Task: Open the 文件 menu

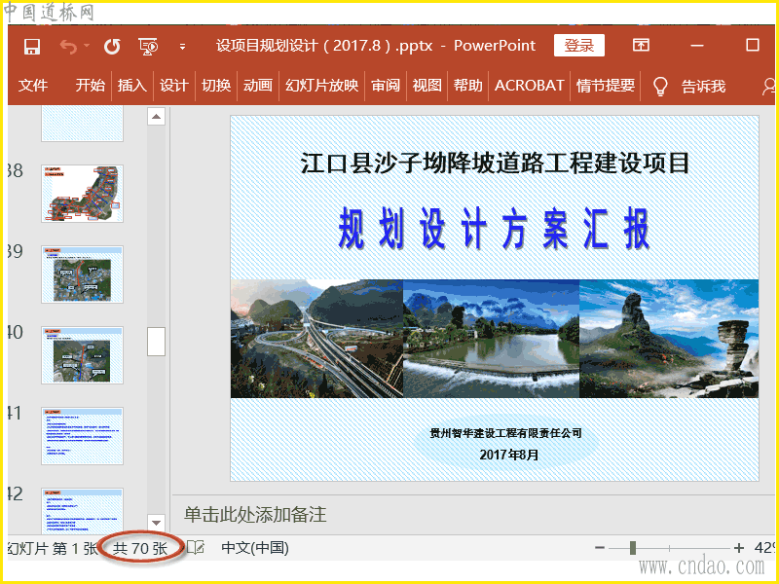Action: click(x=33, y=86)
